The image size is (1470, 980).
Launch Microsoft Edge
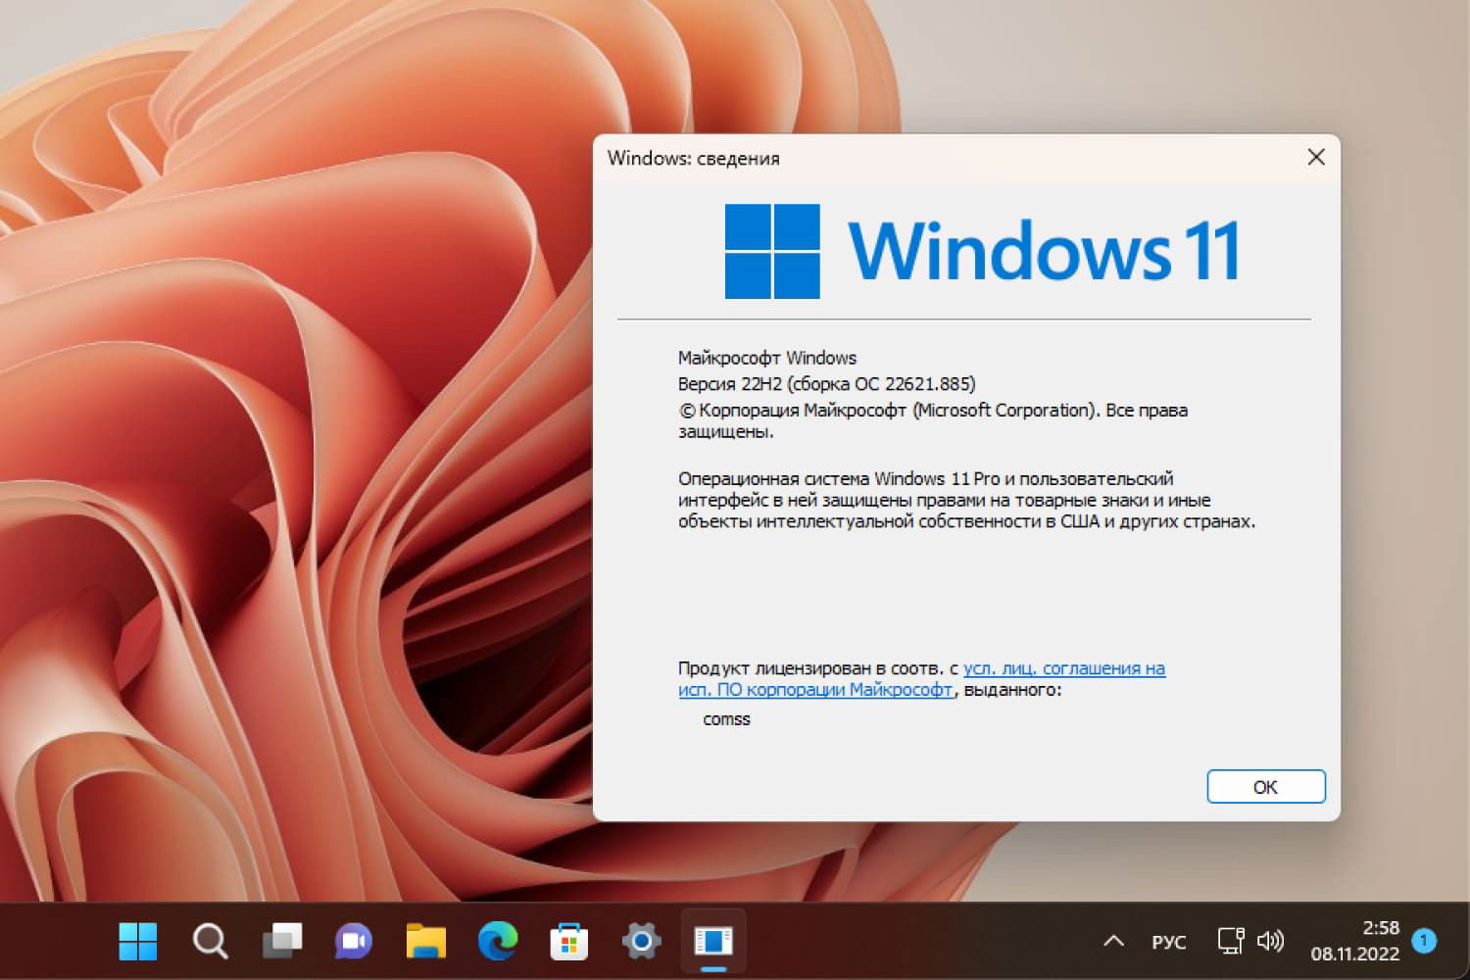pyautogui.click(x=496, y=941)
